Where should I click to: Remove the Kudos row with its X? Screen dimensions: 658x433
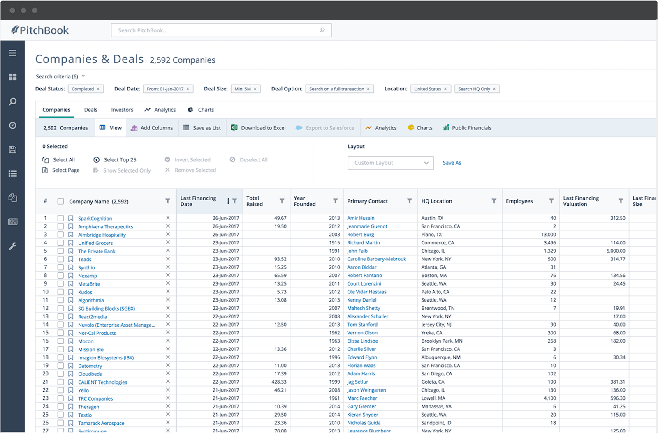click(168, 292)
